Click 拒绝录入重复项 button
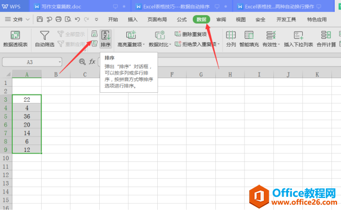 tap(196, 44)
